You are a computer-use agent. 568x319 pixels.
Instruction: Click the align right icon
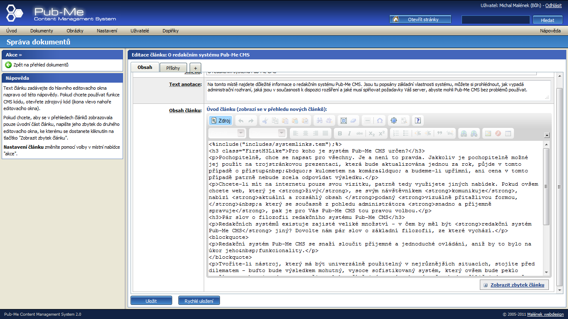tap(315, 133)
